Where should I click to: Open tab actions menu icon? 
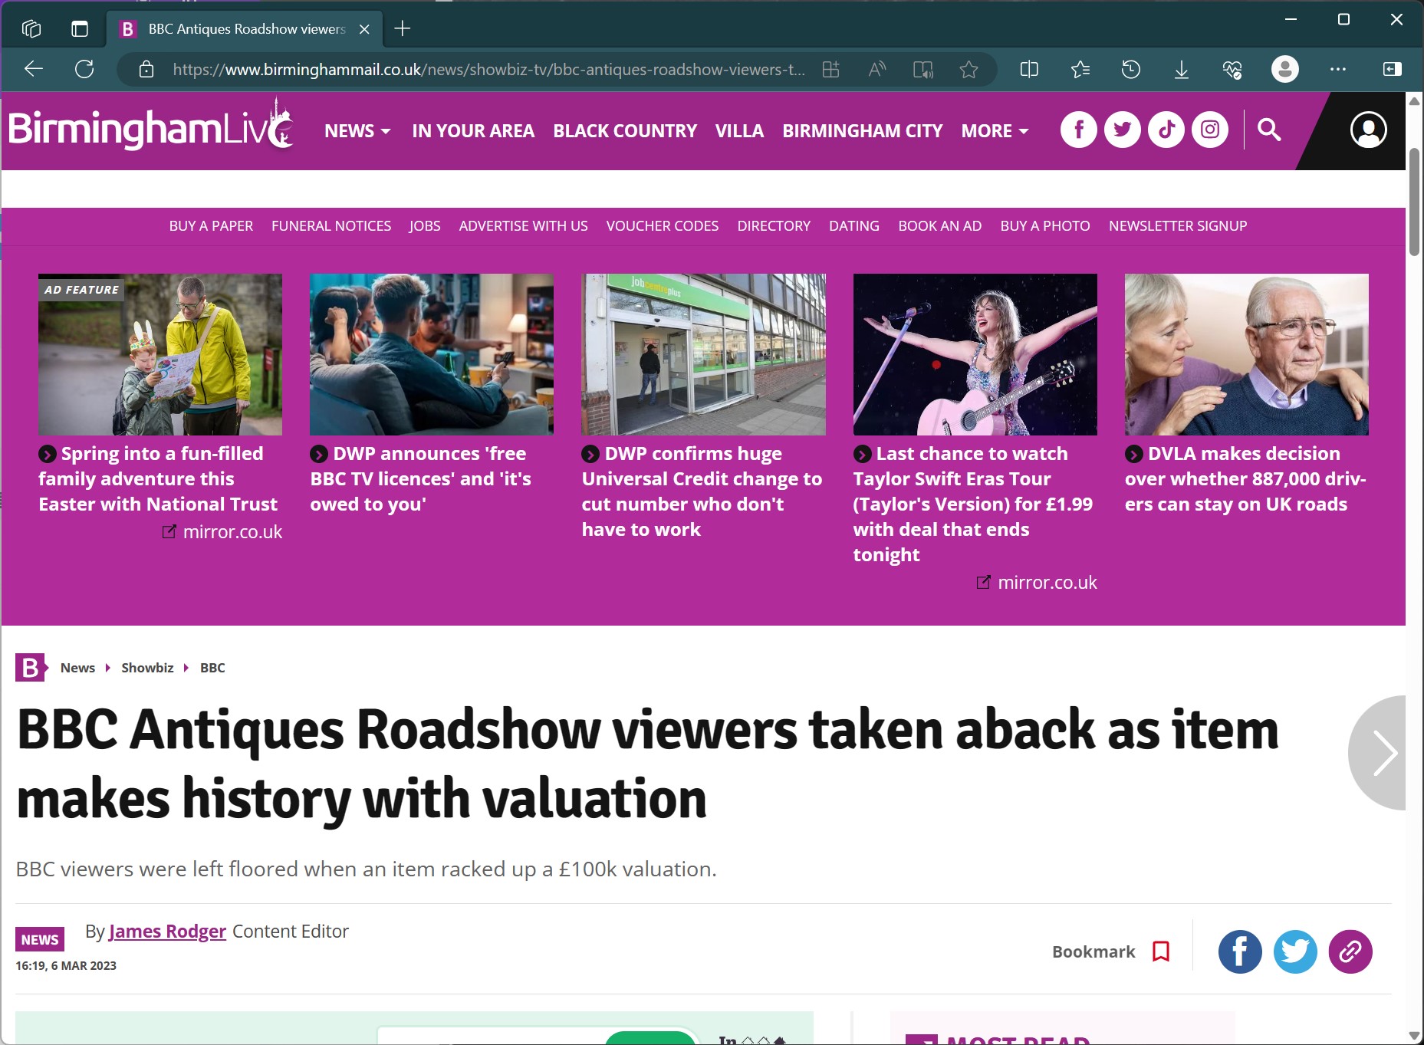pyautogui.click(x=80, y=29)
